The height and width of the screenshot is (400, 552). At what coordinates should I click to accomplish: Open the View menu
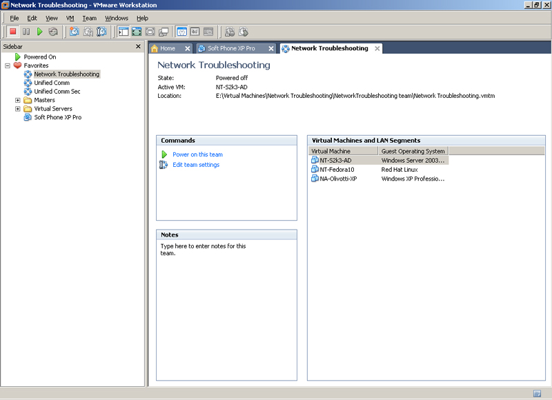pyautogui.click(x=51, y=18)
